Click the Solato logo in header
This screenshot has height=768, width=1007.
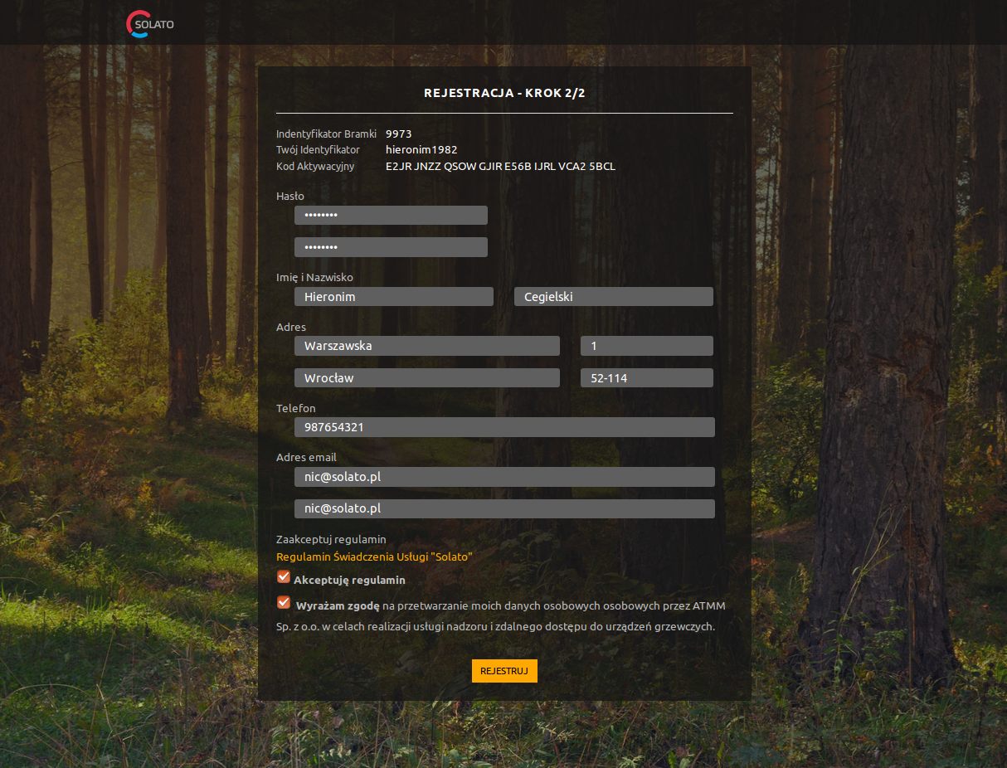coord(150,24)
